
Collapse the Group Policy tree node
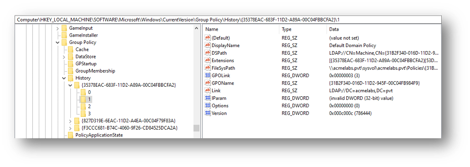coord(57,42)
